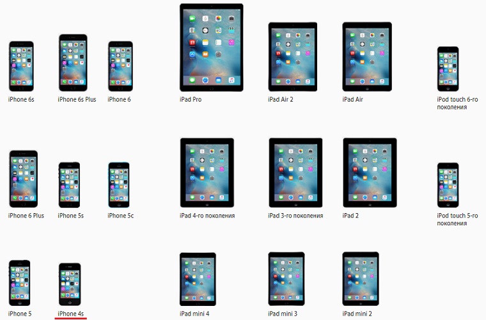Screen dimensions: 486x320
Task: Select the iPad Air 2 device image
Action: 293,57
